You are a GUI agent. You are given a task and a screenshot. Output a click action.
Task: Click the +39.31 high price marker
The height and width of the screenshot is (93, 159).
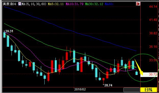tap(8, 31)
